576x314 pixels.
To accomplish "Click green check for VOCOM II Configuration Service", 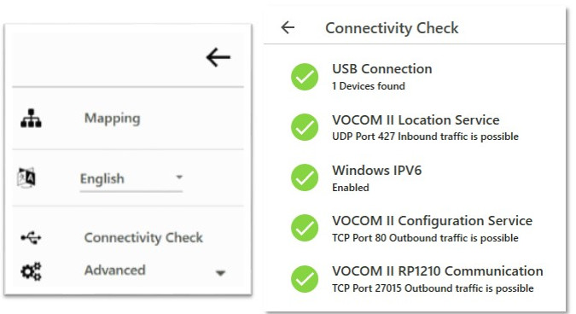I will [x=305, y=228].
